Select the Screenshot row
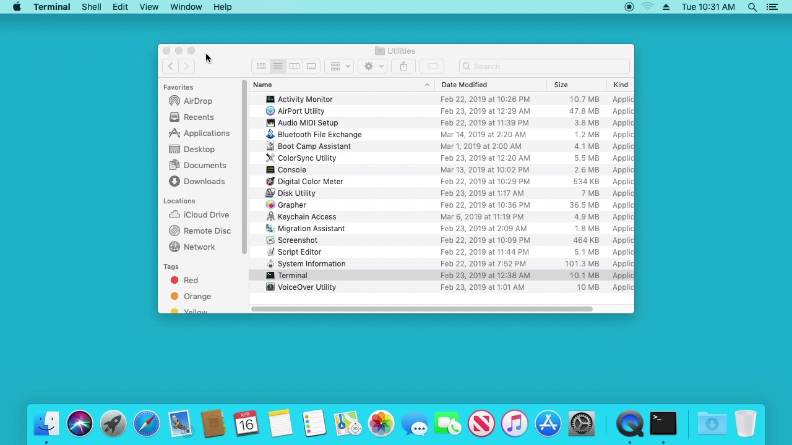The height and width of the screenshot is (445, 792). tap(442, 240)
